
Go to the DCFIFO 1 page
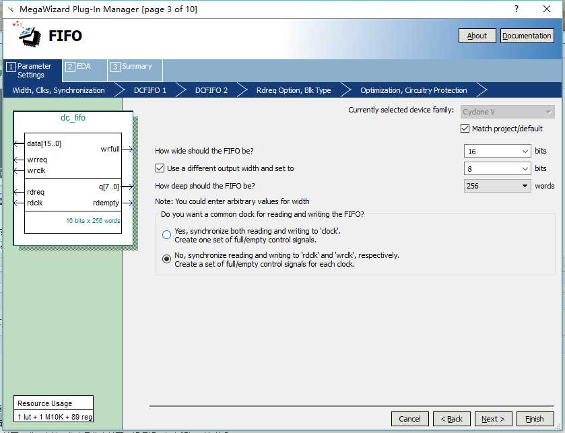150,90
